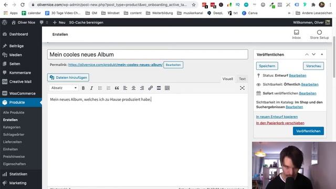The width and height of the screenshot is (336, 189).
Task: Open Creative Mail menu
Action: 21,82
